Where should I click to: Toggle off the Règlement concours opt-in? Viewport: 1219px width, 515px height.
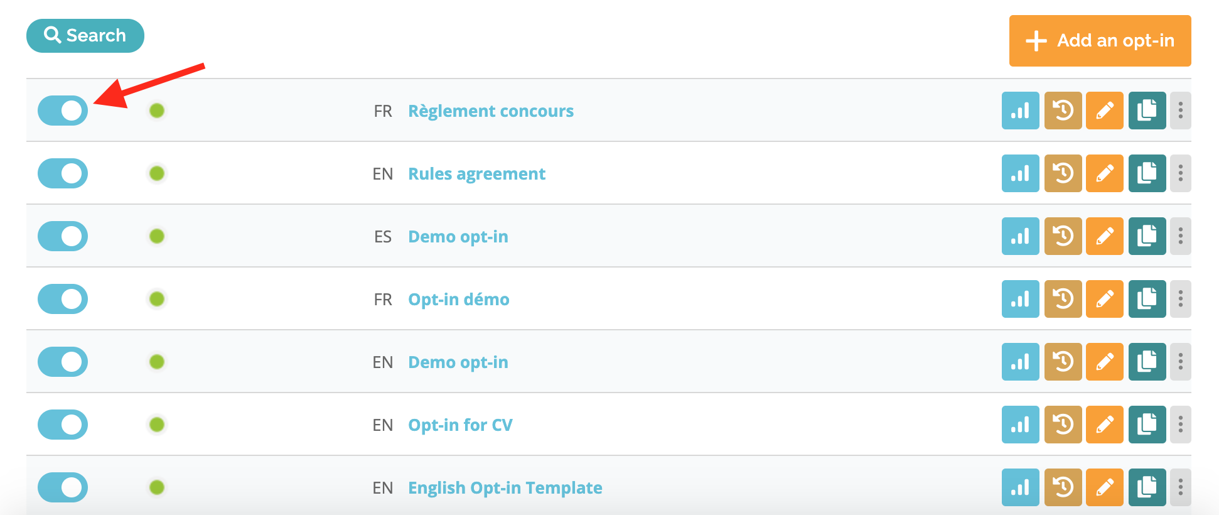63,111
